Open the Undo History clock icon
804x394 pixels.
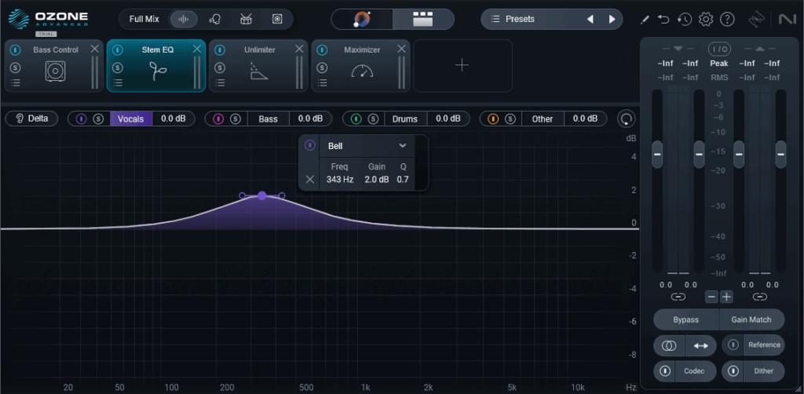[x=685, y=19]
